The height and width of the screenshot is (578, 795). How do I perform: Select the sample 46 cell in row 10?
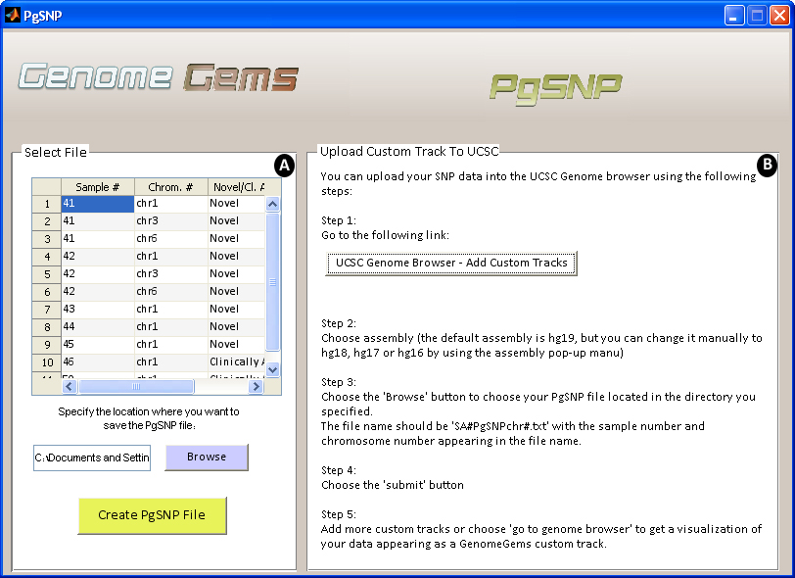click(97, 362)
